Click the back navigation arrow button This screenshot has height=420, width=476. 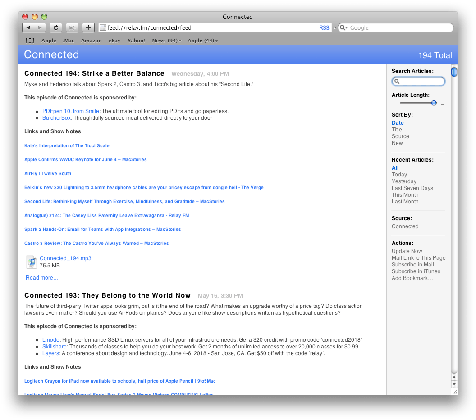28,27
